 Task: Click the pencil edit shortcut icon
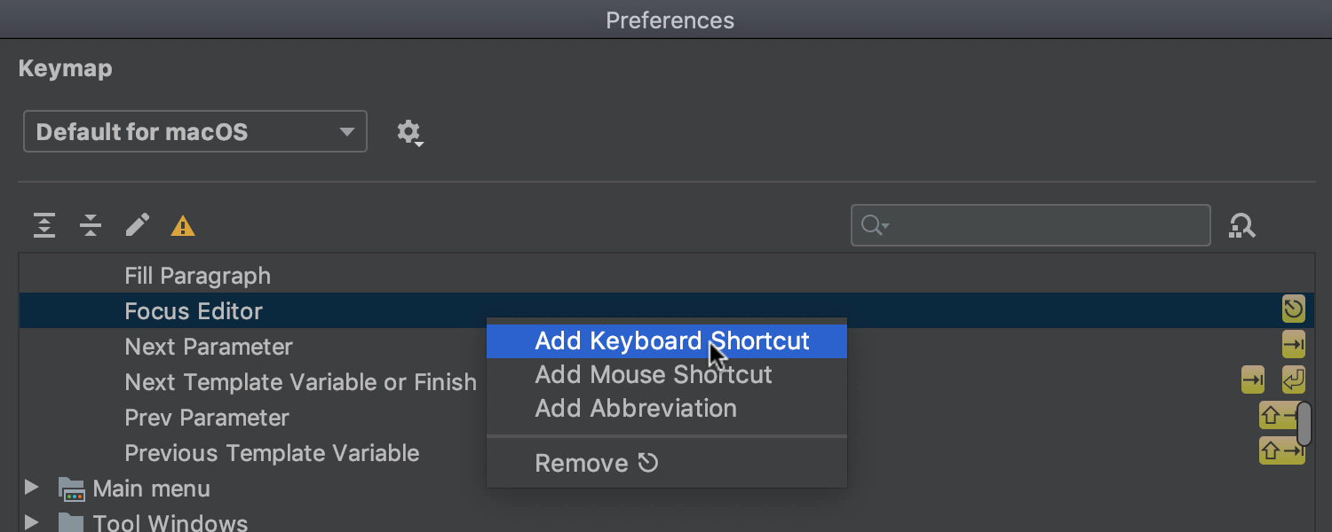click(x=137, y=225)
